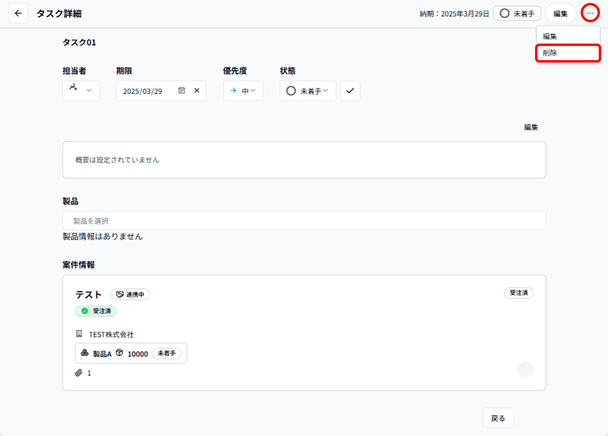Click the building icon next to TEST株式会社
Viewport: 608px width, 436px height.
tap(79, 334)
